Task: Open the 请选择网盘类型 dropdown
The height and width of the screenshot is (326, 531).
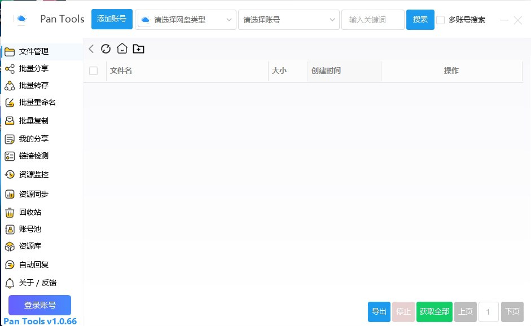Action: click(186, 19)
